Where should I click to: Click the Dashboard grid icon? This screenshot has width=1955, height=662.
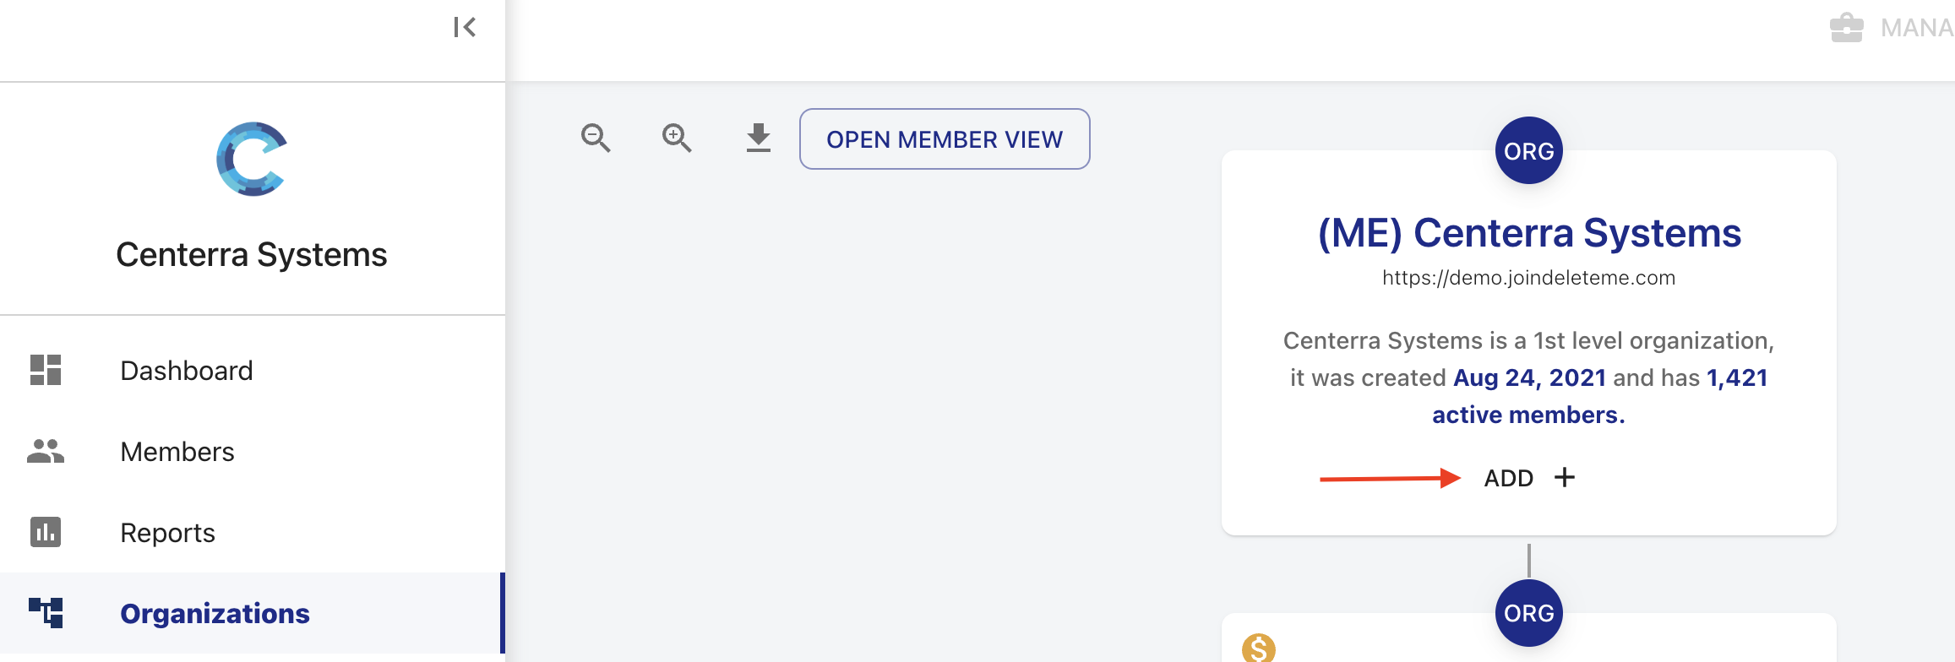pos(46,370)
